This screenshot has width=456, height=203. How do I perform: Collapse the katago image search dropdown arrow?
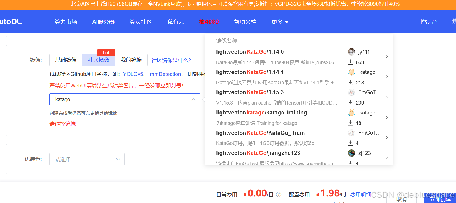click(x=193, y=100)
